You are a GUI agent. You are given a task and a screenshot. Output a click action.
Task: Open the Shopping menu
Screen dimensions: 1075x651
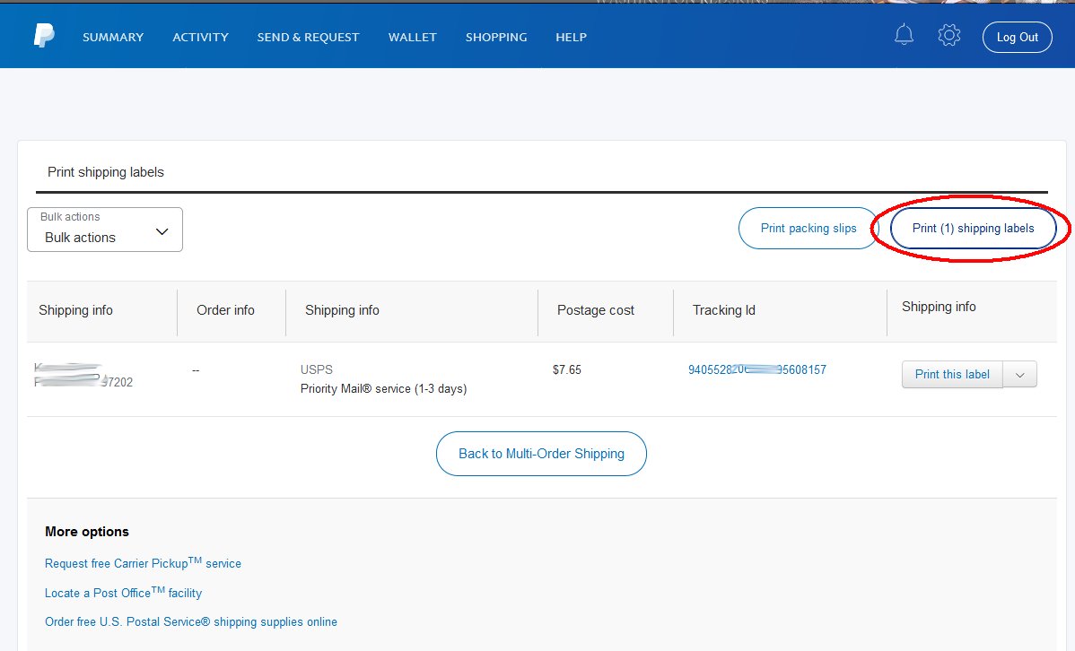(x=495, y=37)
